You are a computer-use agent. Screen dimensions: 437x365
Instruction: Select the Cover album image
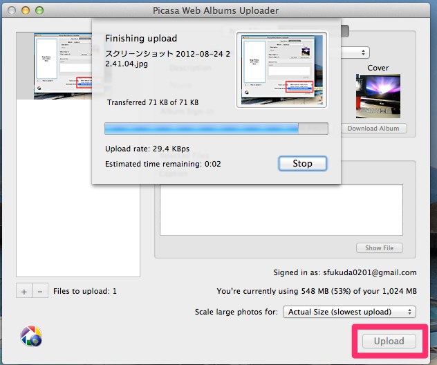pyautogui.click(x=378, y=96)
